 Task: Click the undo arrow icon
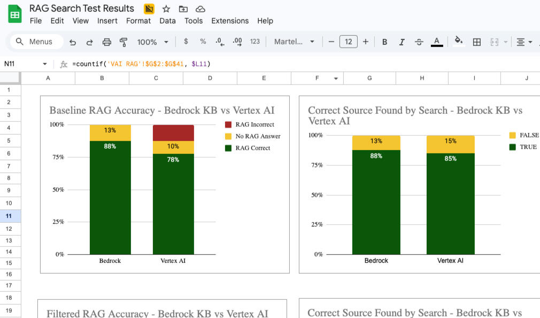pos(73,42)
